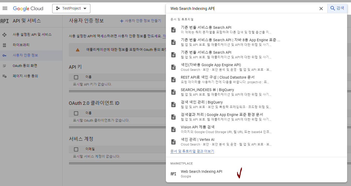Click the OAuth 동의 화면 icon
Screen dimensions: 351x186
click(4, 66)
